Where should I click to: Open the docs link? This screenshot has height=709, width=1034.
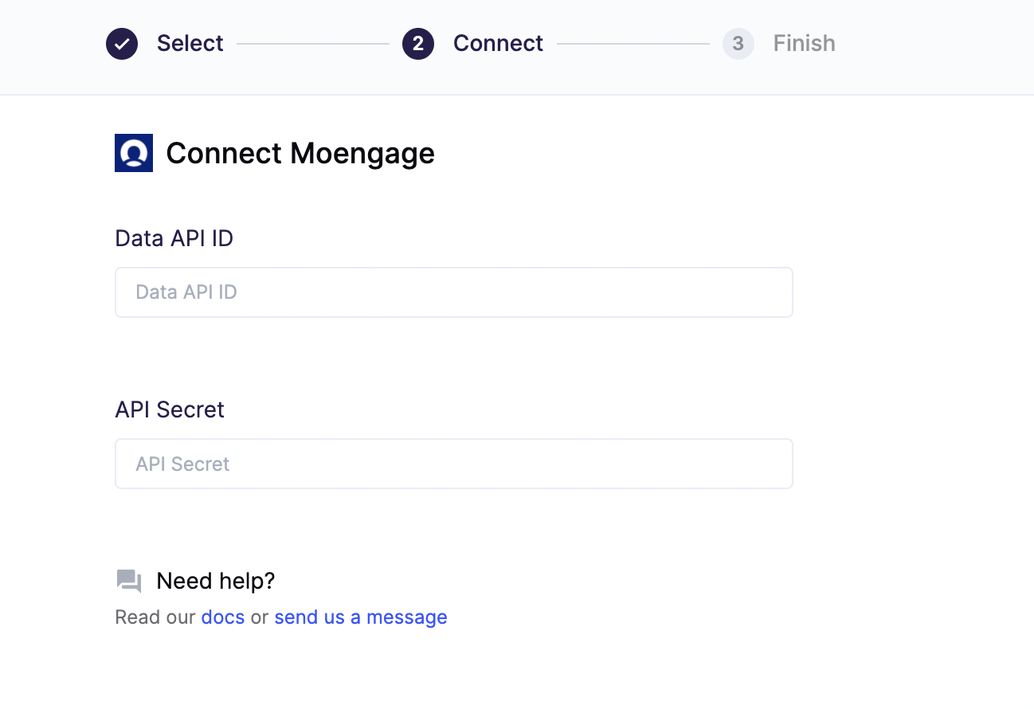223,617
